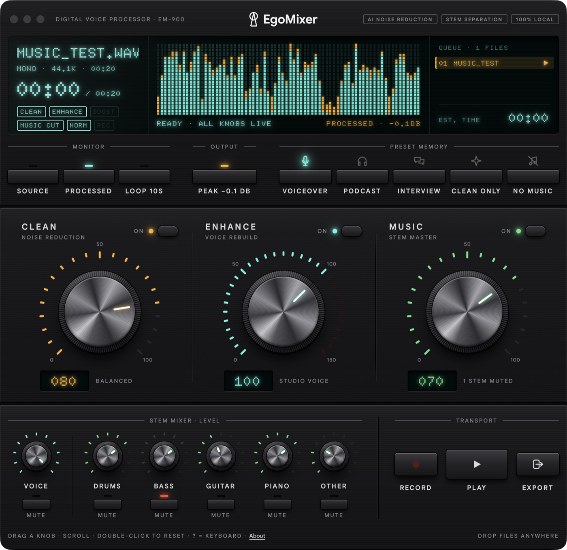Click the play arrow on queue item MUSIC_TEST
The width and height of the screenshot is (567, 550).
[546, 63]
